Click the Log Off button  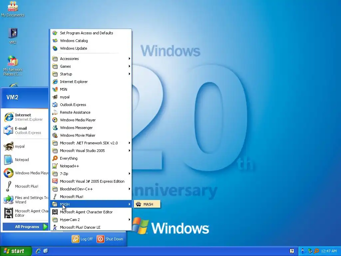(x=82, y=239)
